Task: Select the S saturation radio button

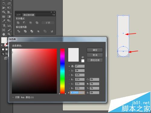Action: click(69, 71)
